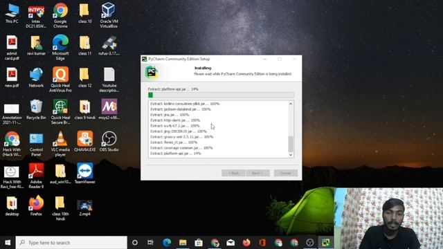The width and height of the screenshot is (443, 249).
Task: Open Control Panel shortcut
Action: coord(36,145)
